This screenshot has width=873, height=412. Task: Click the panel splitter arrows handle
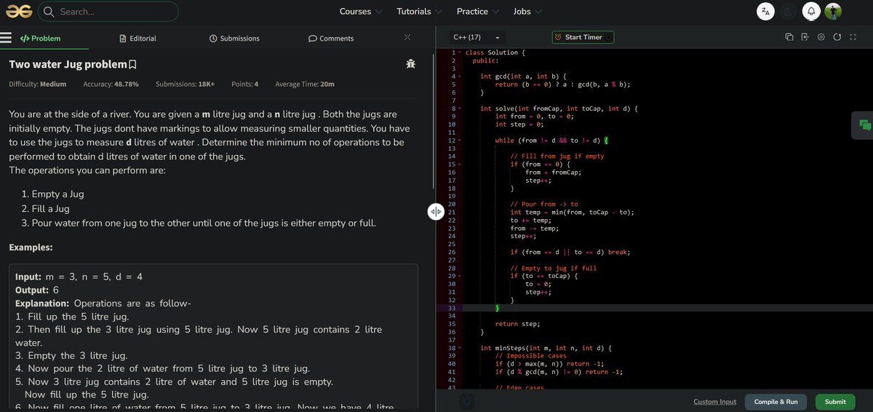tap(436, 212)
